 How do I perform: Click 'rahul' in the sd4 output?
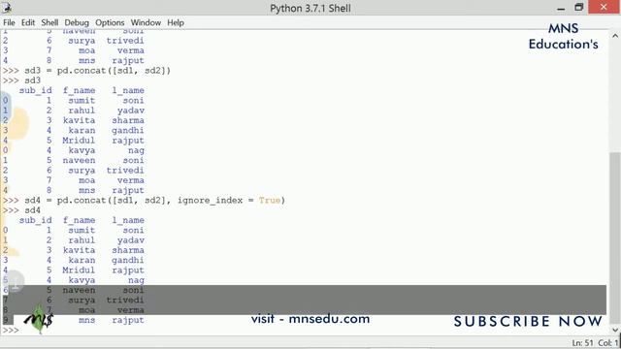(82, 240)
